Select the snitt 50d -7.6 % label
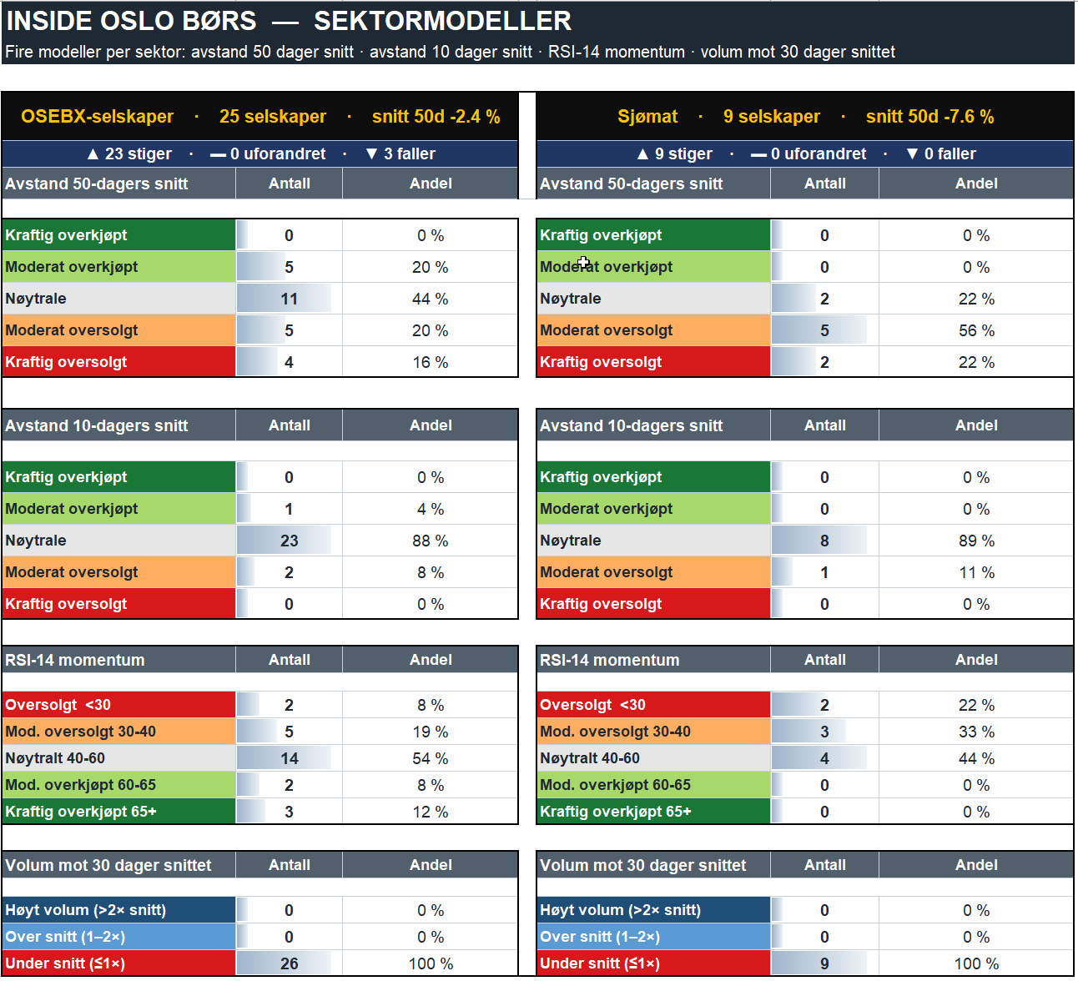Image resolution: width=1078 pixels, height=981 pixels. coord(929,117)
